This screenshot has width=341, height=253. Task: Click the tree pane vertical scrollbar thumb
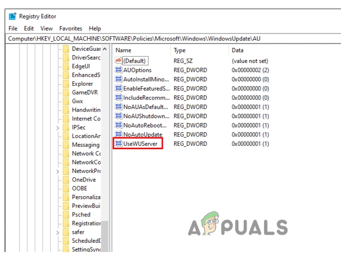105,237
